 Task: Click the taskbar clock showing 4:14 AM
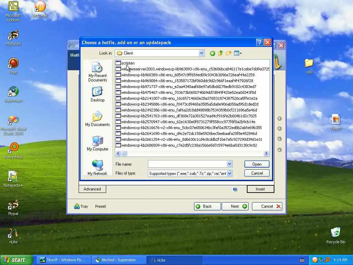coord(340,260)
